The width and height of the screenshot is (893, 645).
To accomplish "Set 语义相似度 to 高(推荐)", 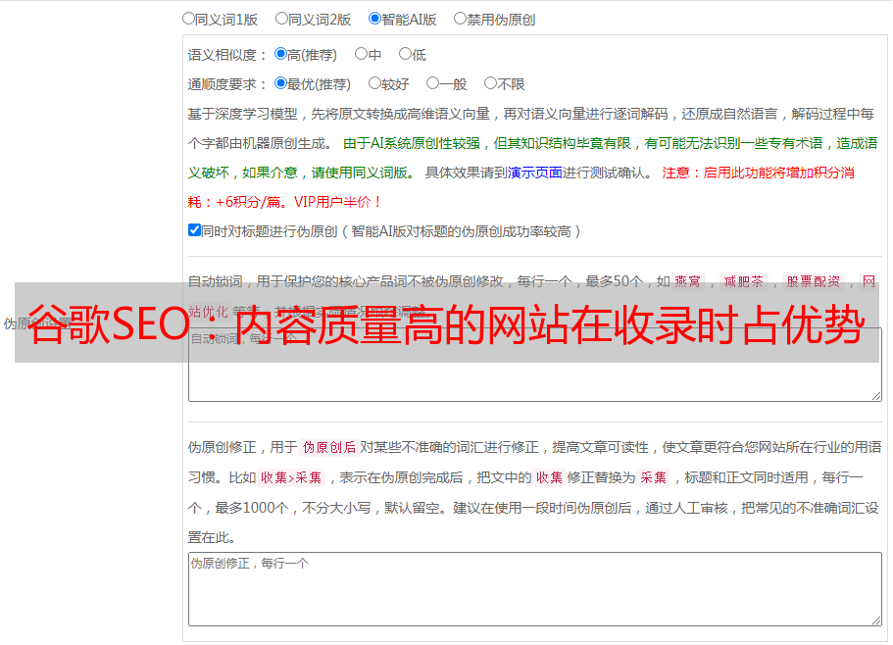I will pos(280,54).
